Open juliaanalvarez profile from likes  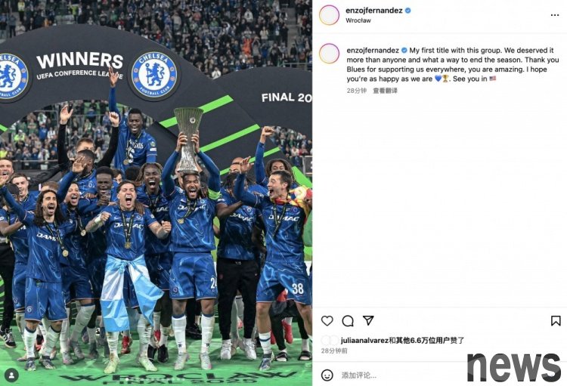(x=364, y=340)
